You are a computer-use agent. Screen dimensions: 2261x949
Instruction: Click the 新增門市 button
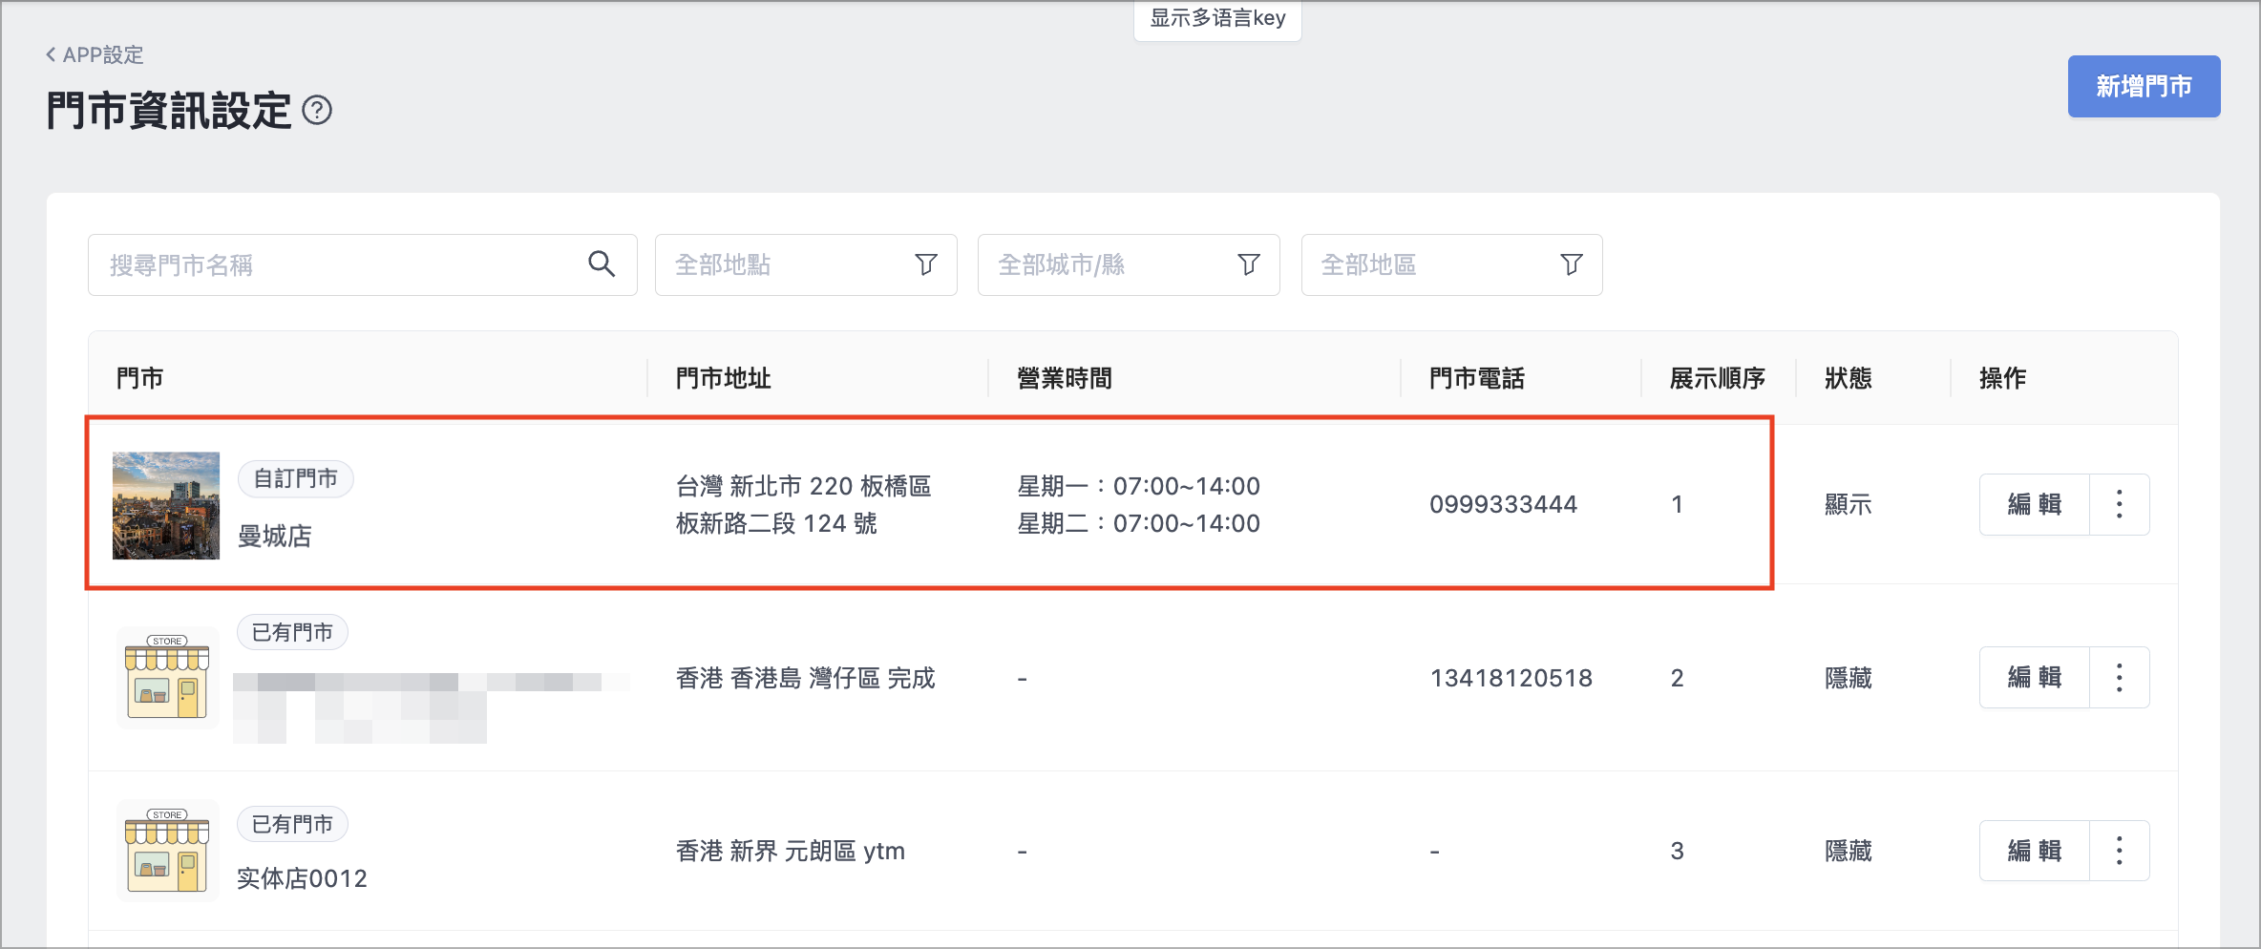(x=2144, y=87)
